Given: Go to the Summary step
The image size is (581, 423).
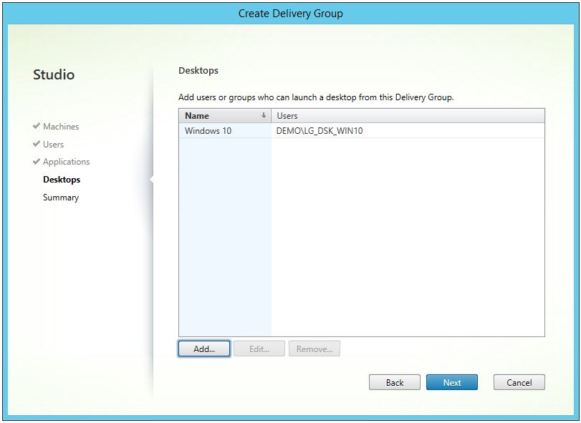Looking at the screenshot, I should pos(60,198).
